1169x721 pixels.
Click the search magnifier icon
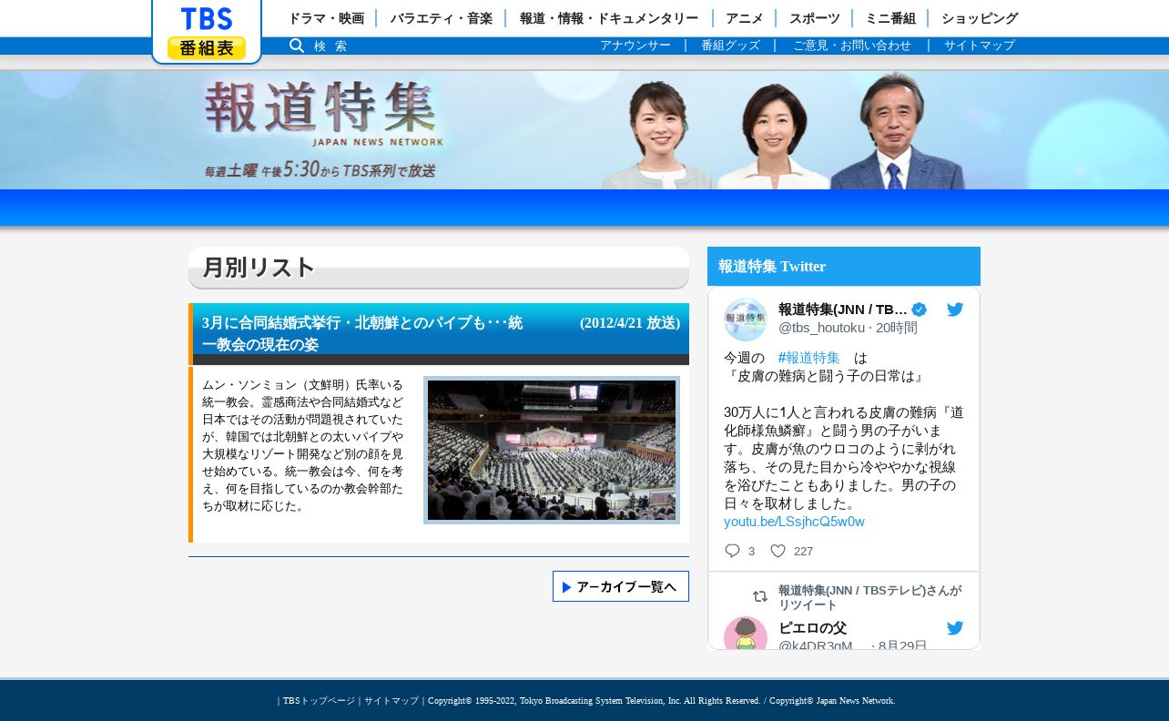(297, 46)
